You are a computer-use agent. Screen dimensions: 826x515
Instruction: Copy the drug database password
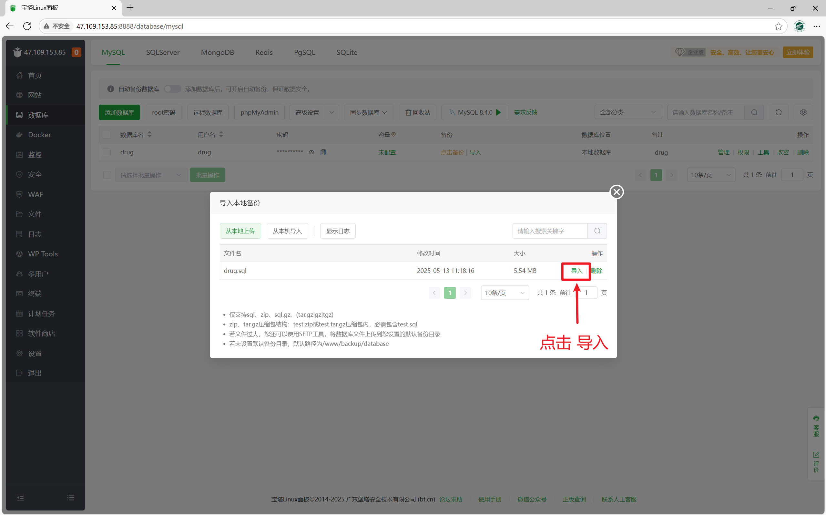(x=323, y=152)
